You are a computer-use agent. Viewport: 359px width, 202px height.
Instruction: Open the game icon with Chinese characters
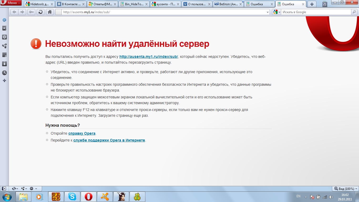(x=56, y=197)
